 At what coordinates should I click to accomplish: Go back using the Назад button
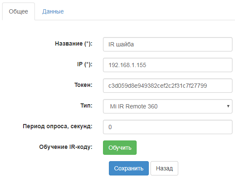164,168
